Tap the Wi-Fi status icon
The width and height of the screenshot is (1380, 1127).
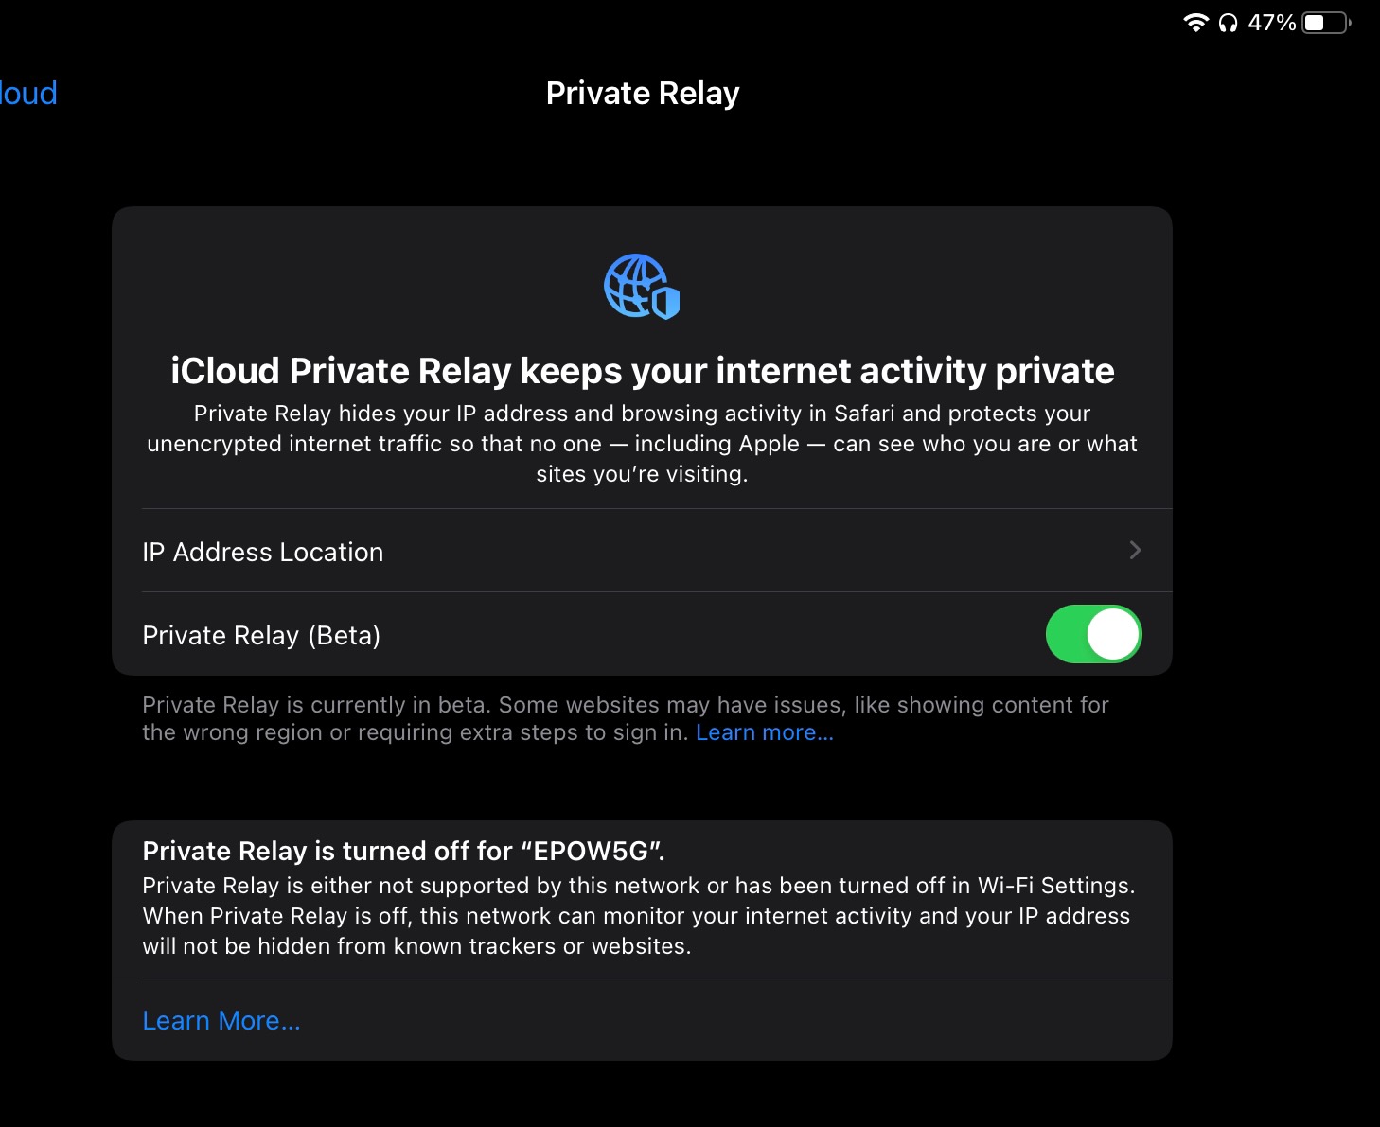[1196, 23]
